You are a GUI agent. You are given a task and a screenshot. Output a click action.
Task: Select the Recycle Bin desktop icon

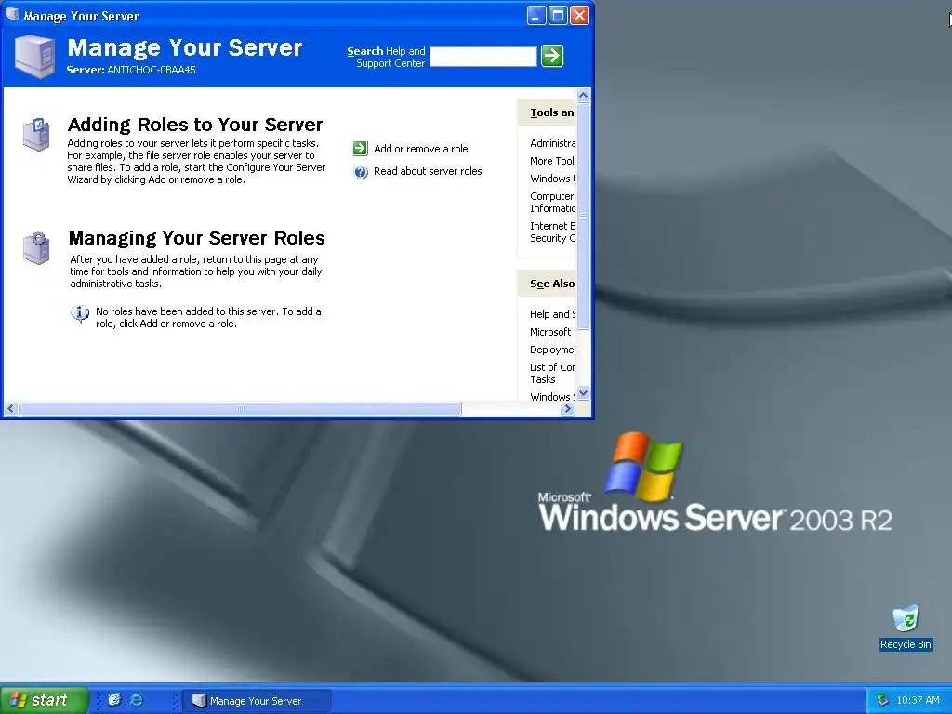[906, 628]
